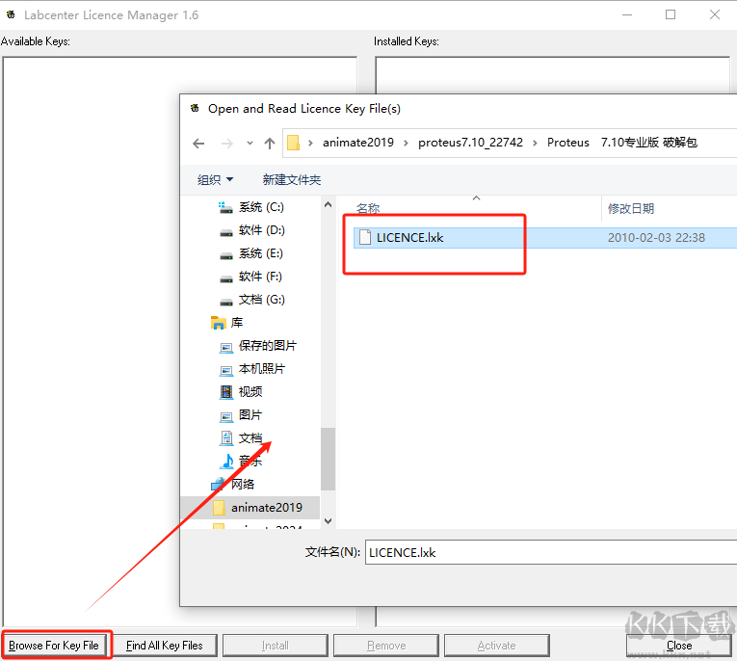This screenshot has height=661, width=737.
Task: Open 视频 library
Action: coord(241,392)
